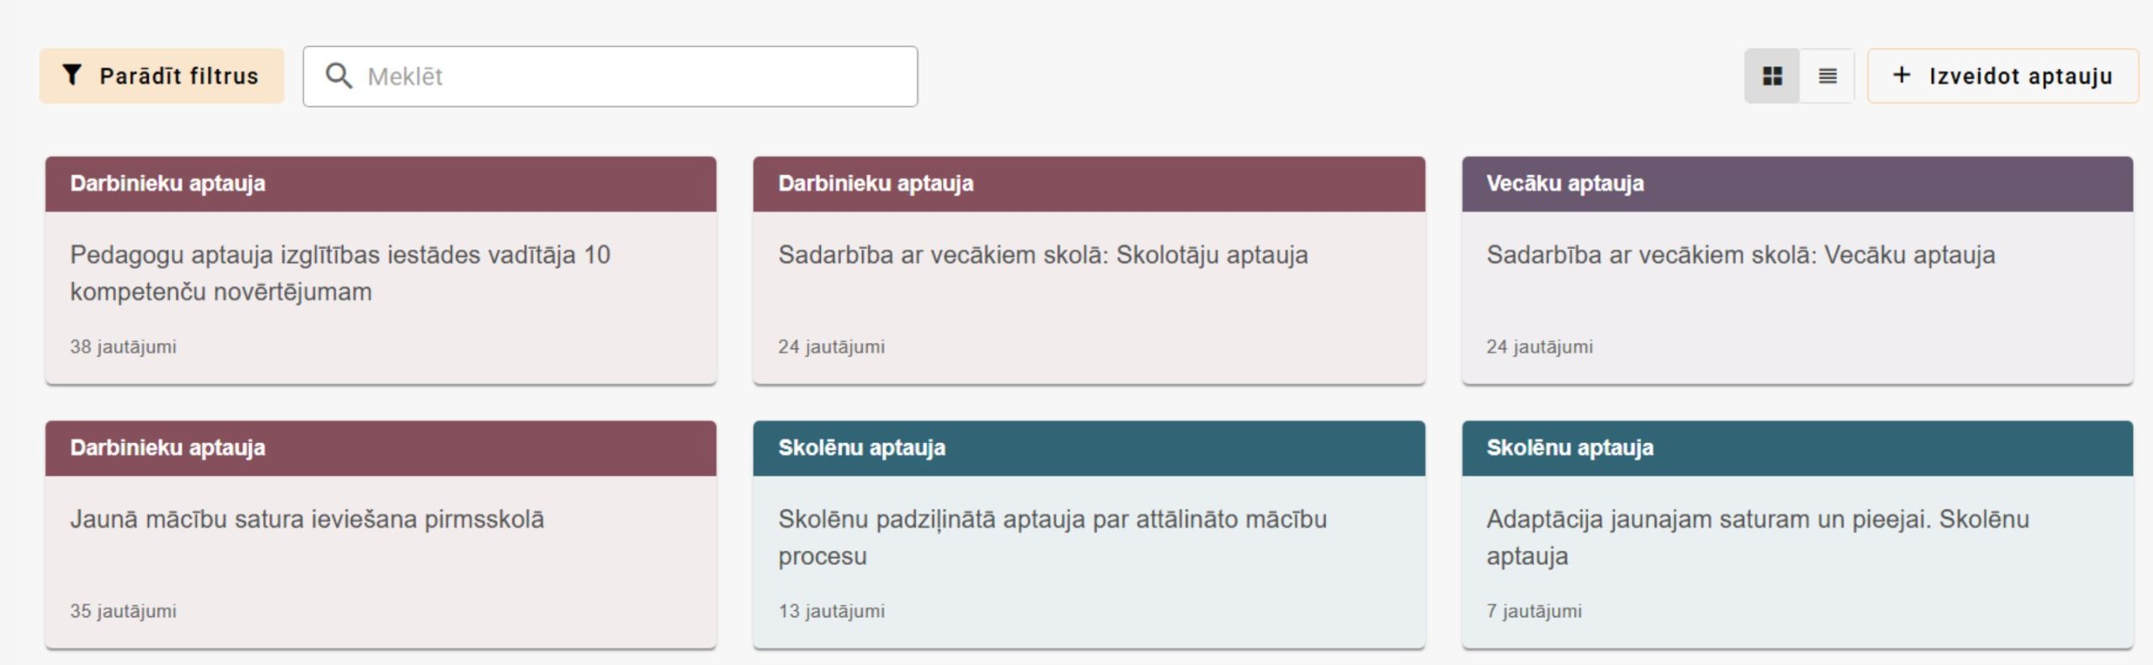Click the 7 jautājumi label
2153x665 pixels.
click(x=1533, y=611)
